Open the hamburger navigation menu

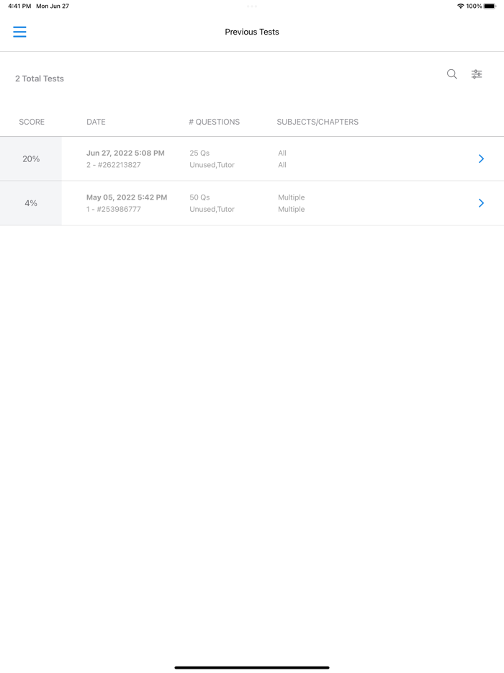pos(19,32)
